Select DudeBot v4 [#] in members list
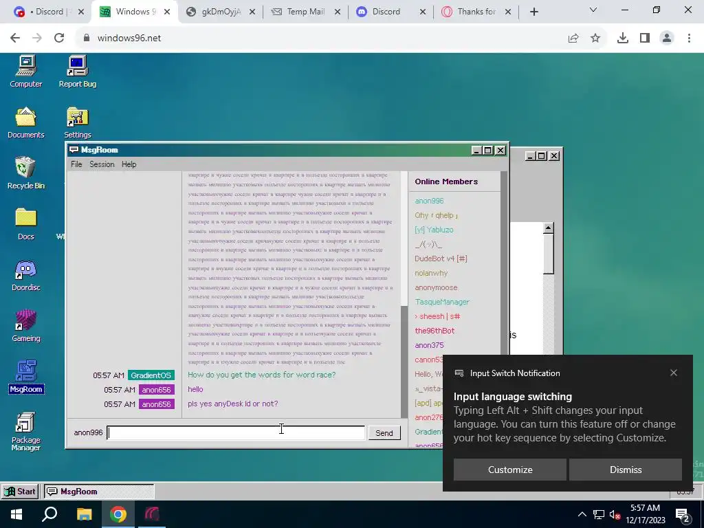Screen dimensions: 704x528 click(x=441, y=258)
